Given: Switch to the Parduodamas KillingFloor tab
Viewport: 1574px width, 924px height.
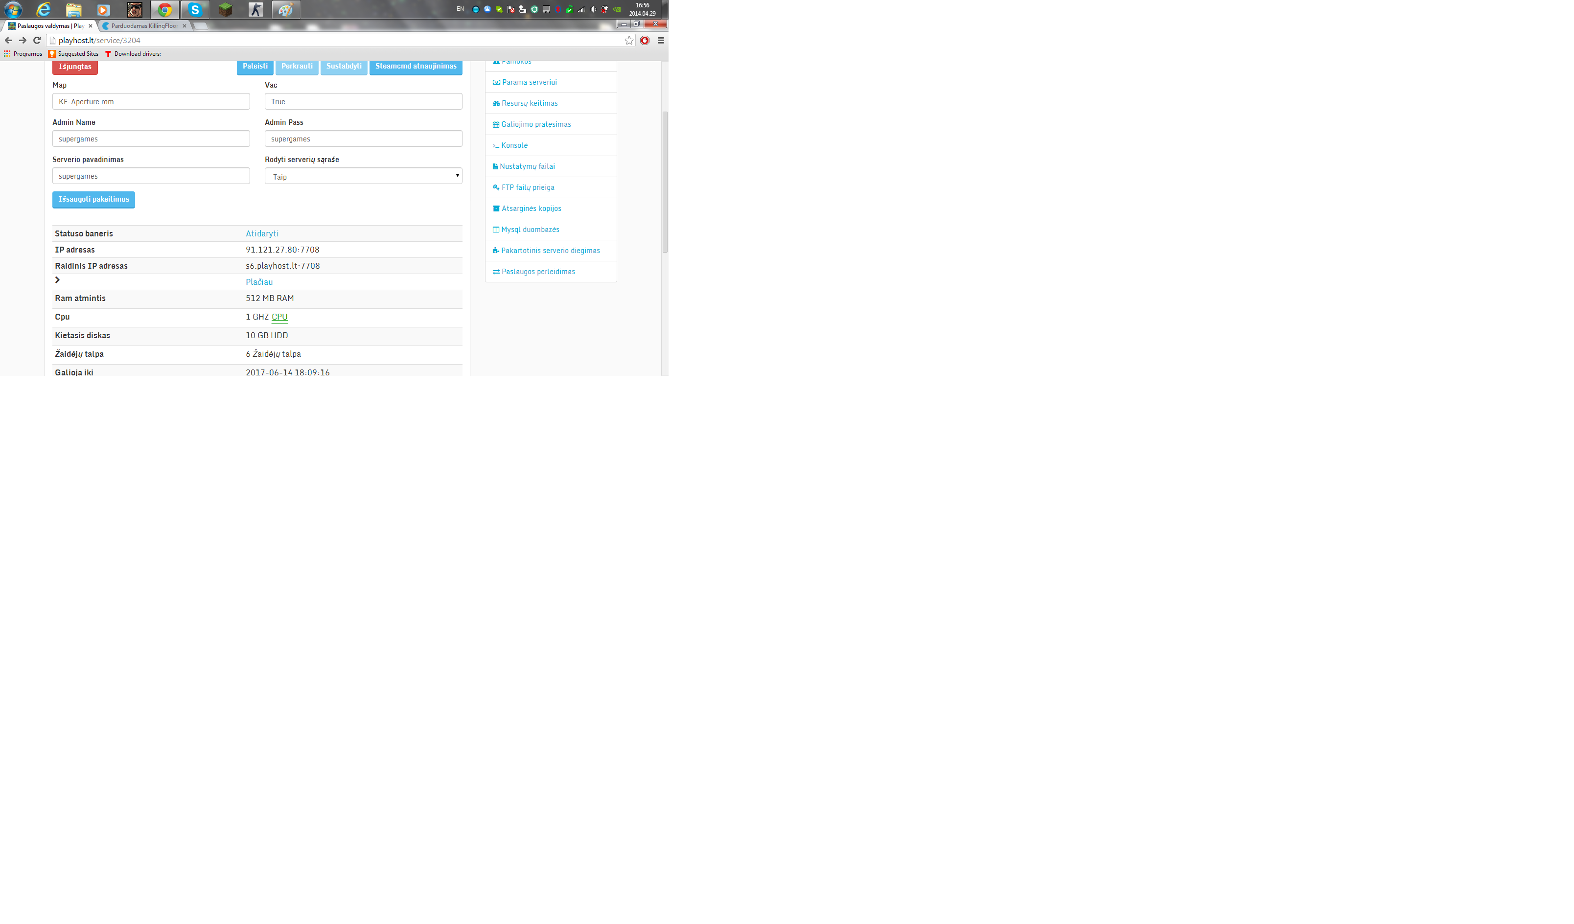Looking at the screenshot, I should (x=144, y=25).
